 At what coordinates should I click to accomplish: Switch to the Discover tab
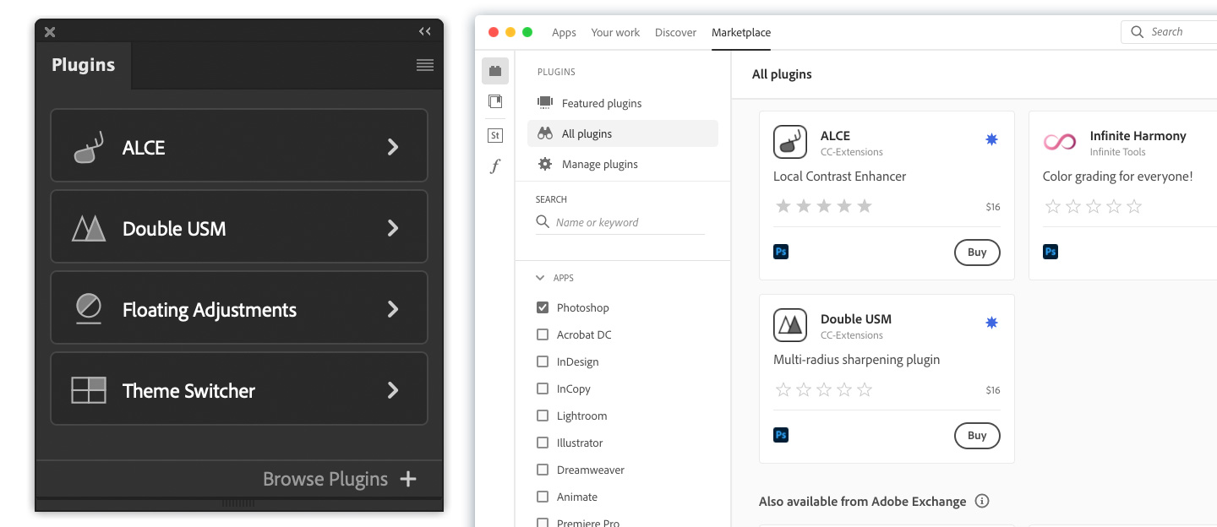(675, 32)
